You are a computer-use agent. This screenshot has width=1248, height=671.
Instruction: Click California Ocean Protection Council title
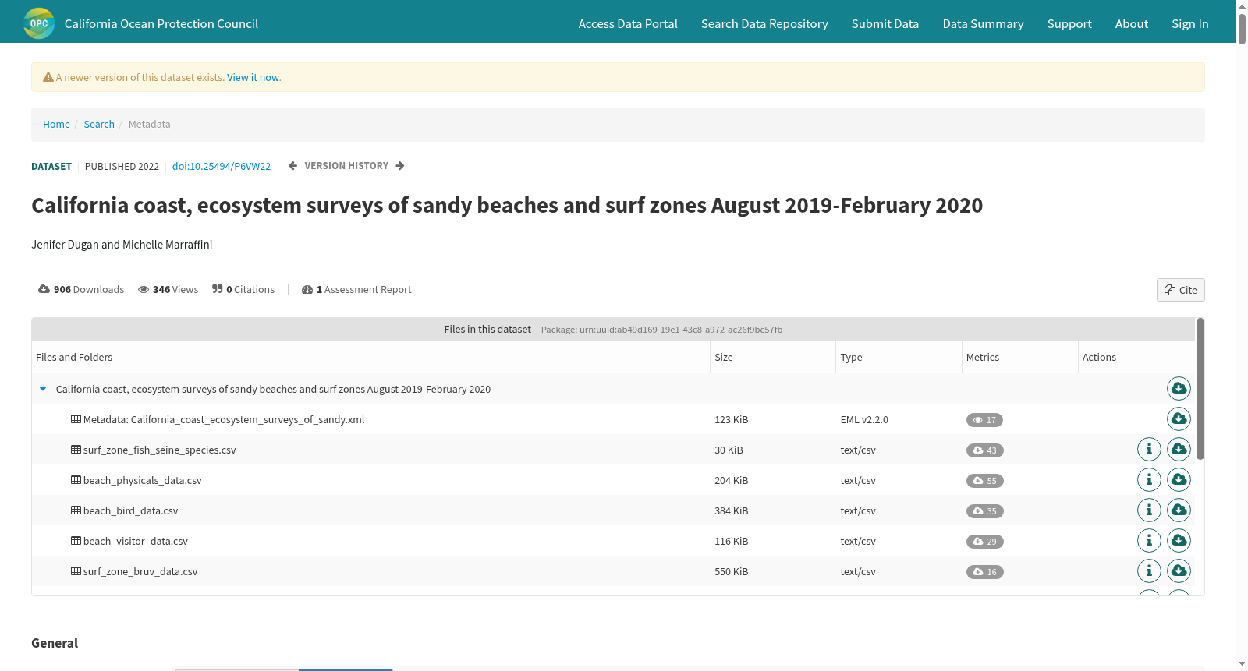point(161,24)
